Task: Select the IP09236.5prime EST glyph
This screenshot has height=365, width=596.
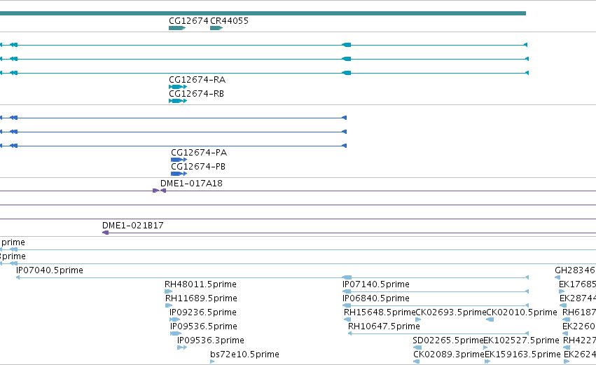Action: (x=174, y=319)
